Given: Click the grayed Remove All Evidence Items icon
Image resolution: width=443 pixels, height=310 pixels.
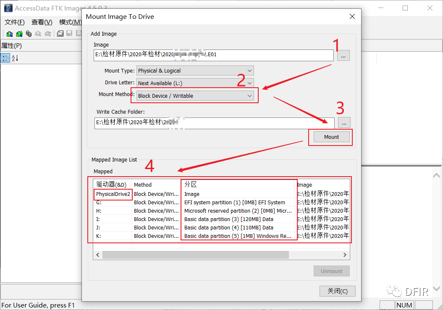Looking at the screenshot, I should tap(48, 34).
